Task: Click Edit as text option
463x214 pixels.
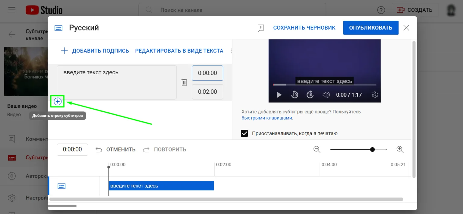Action: pyautogui.click(x=179, y=51)
